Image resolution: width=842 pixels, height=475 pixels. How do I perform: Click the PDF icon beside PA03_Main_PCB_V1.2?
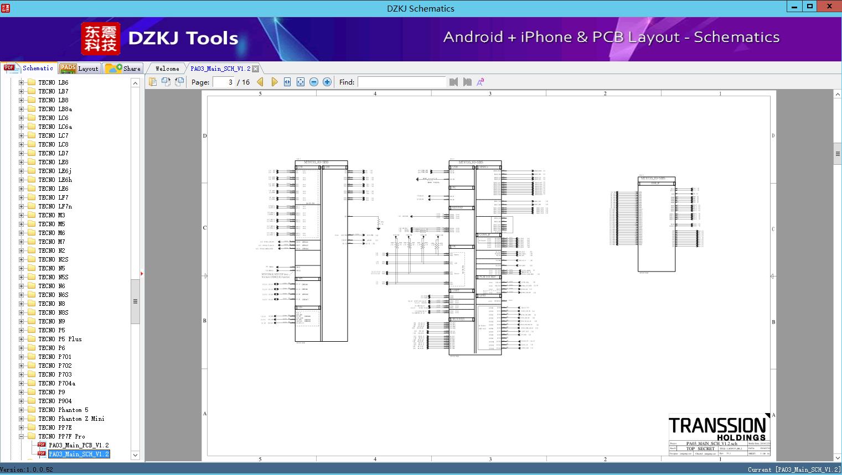click(x=42, y=445)
